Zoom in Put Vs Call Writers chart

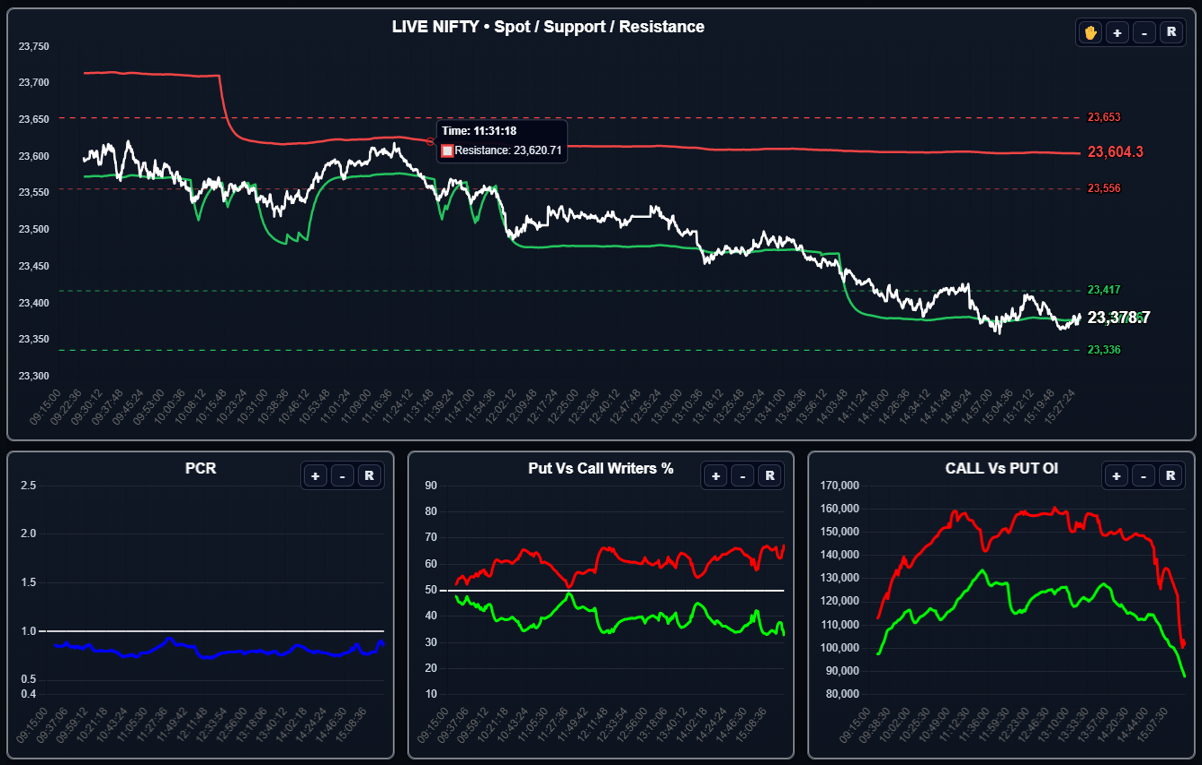pyautogui.click(x=716, y=476)
